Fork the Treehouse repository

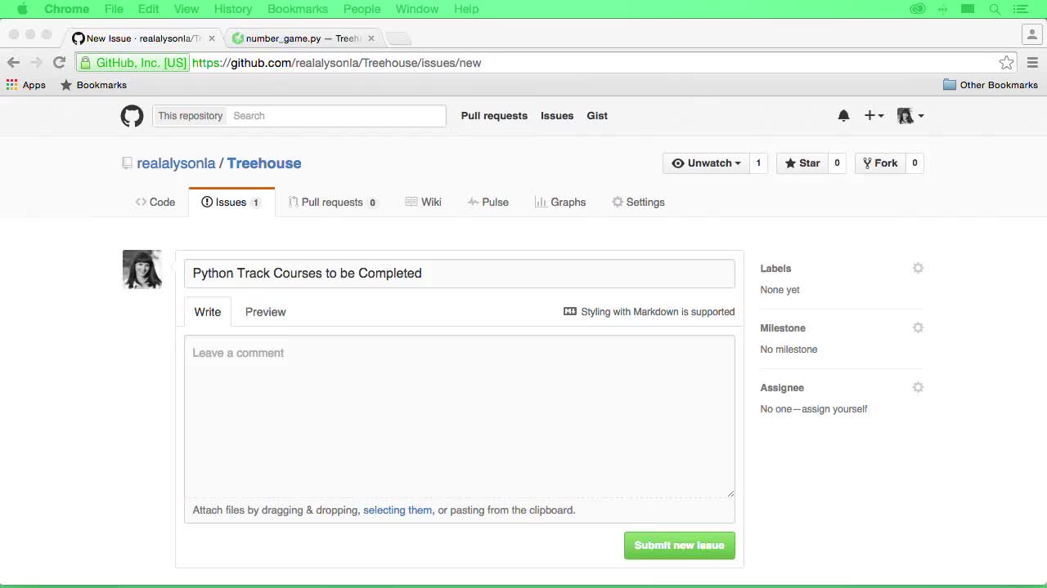click(880, 163)
